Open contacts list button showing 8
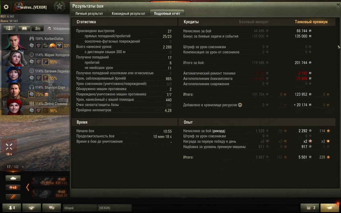Viewport: 341px width, 213px height. (12, 208)
